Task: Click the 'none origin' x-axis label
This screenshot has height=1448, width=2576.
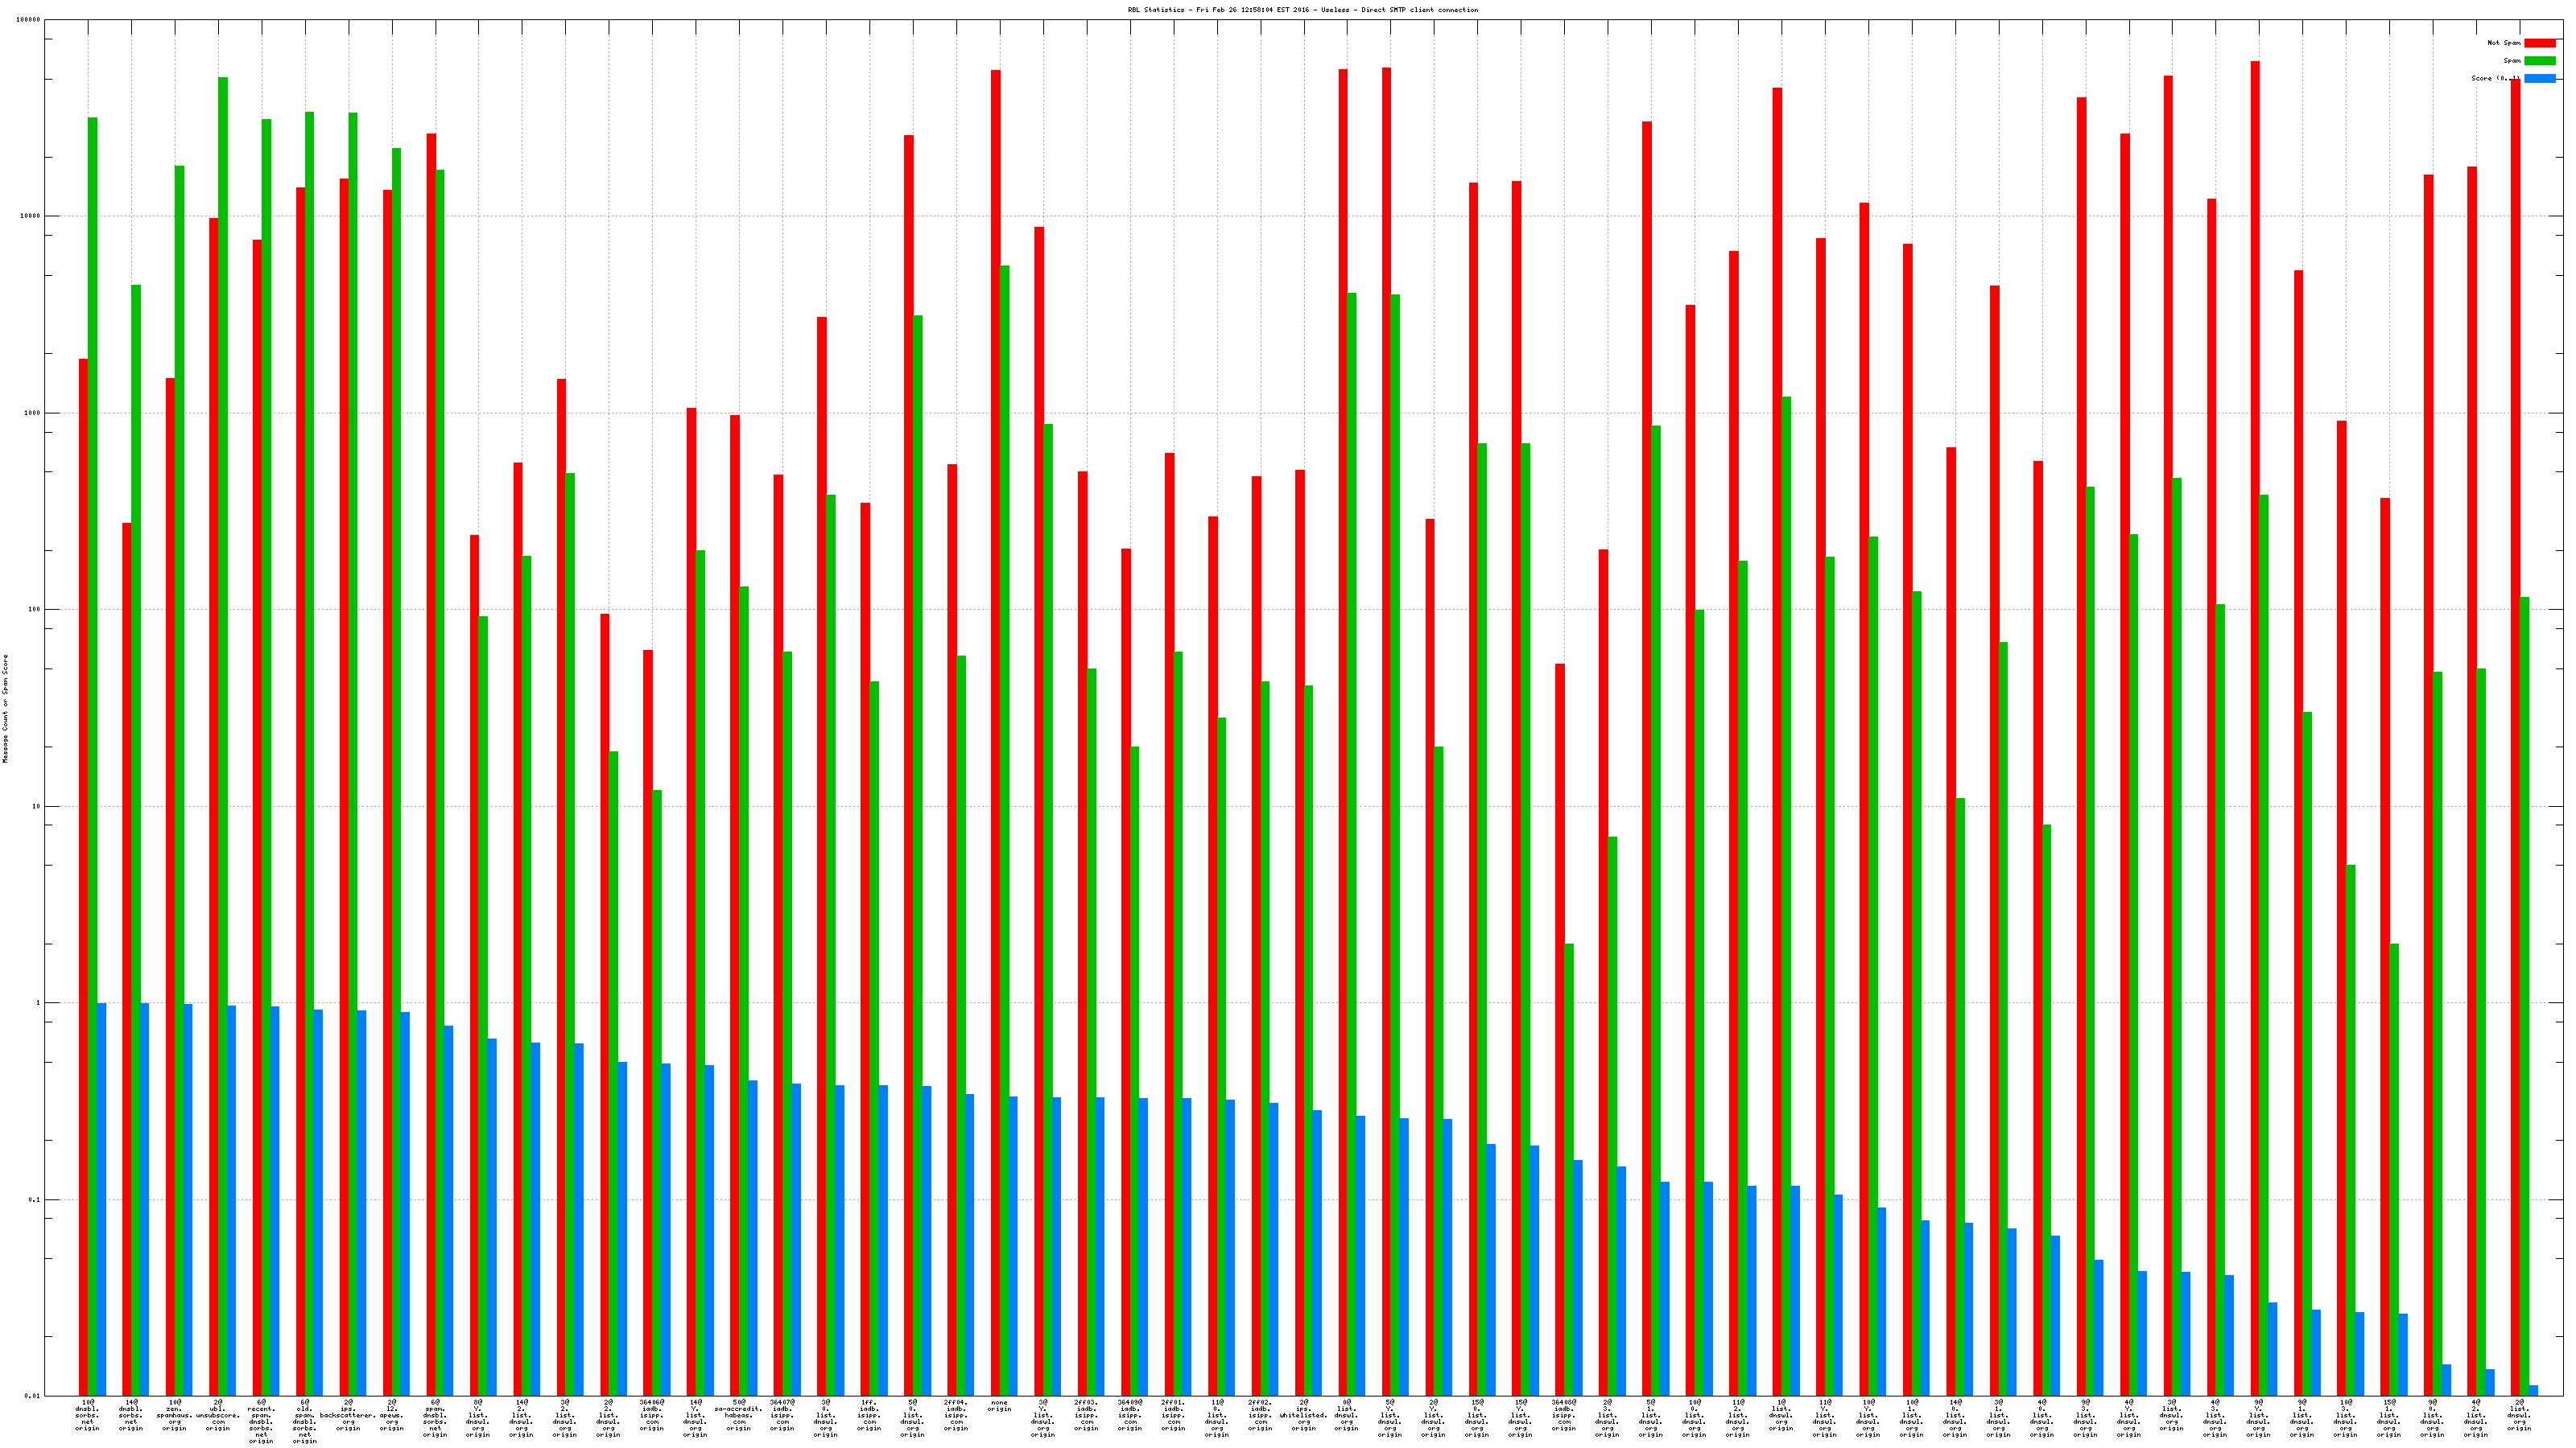Action: (999, 1406)
